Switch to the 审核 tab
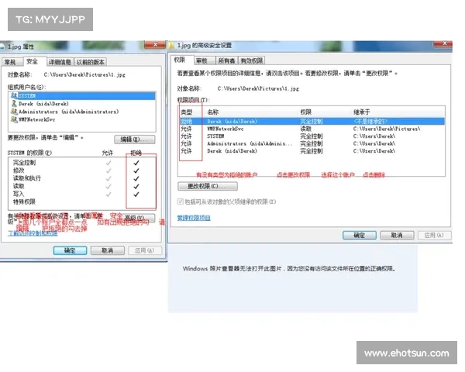The height and width of the screenshot is (372, 465). (x=201, y=60)
